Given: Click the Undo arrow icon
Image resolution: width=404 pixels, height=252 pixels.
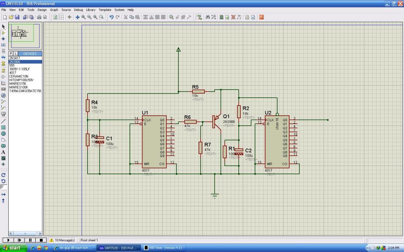Looking at the screenshot, I should coord(111,17).
